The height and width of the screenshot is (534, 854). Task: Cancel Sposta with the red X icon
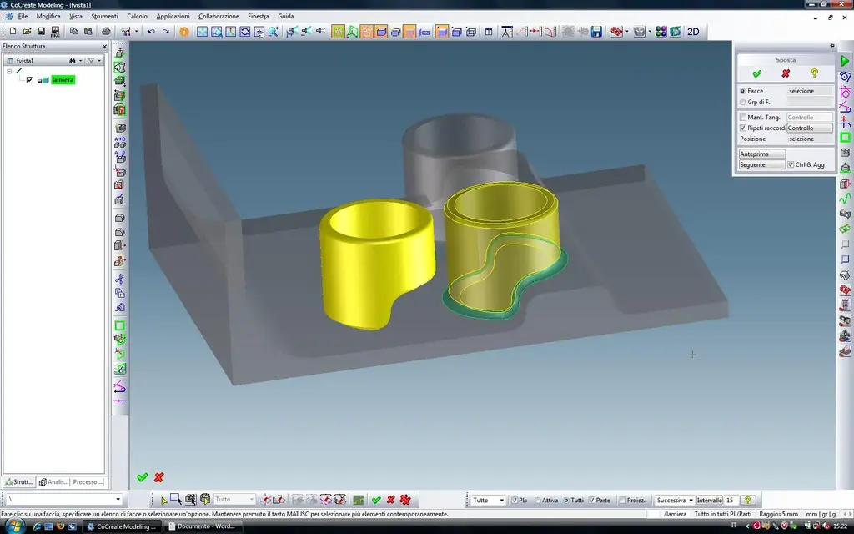click(x=786, y=73)
